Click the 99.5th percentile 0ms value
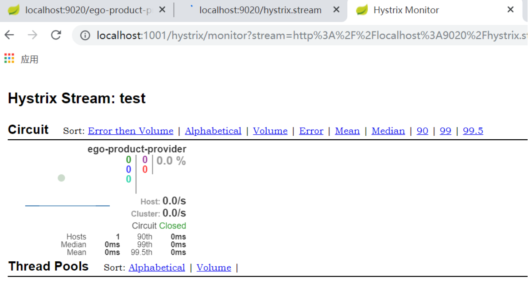Image resolution: width=528 pixels, height=283 pixels. click(x=178, y=252)
